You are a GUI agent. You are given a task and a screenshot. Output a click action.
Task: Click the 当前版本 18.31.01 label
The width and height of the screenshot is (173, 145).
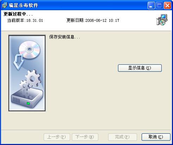click(25, 20)
